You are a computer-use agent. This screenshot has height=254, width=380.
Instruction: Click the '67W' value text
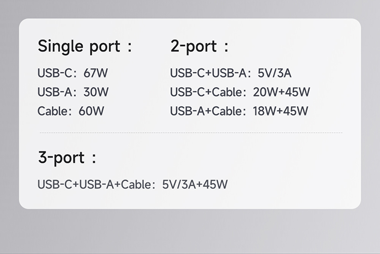[x=96, y=73]
